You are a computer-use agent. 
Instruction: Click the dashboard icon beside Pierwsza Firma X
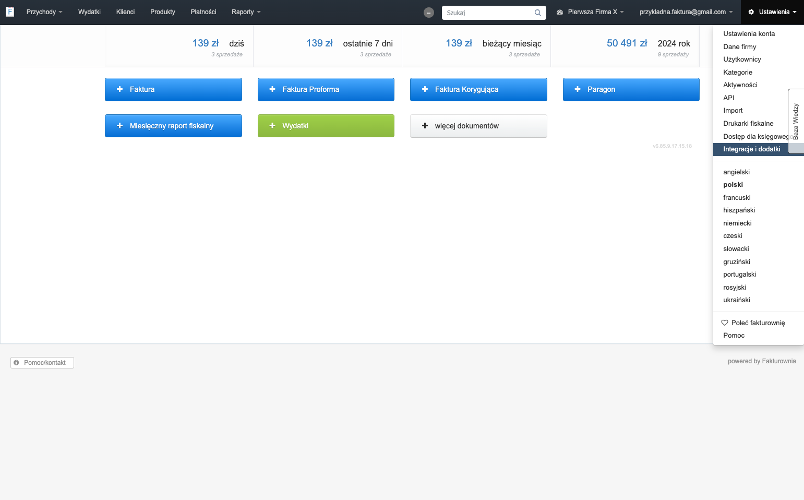(x=560, y=12)
